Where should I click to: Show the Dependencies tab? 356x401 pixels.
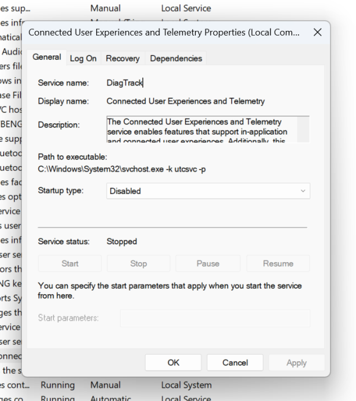176,58
